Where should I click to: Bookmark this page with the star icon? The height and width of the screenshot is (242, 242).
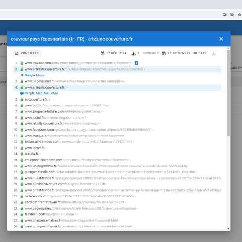239,15
